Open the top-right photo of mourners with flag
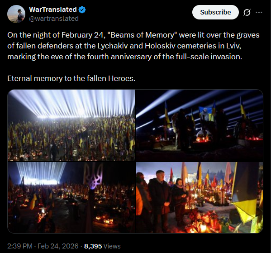Screen dimensions: 271x253 click(199, 125)
